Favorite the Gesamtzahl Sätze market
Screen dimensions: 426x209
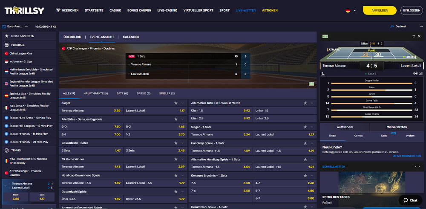pos(176,143)
